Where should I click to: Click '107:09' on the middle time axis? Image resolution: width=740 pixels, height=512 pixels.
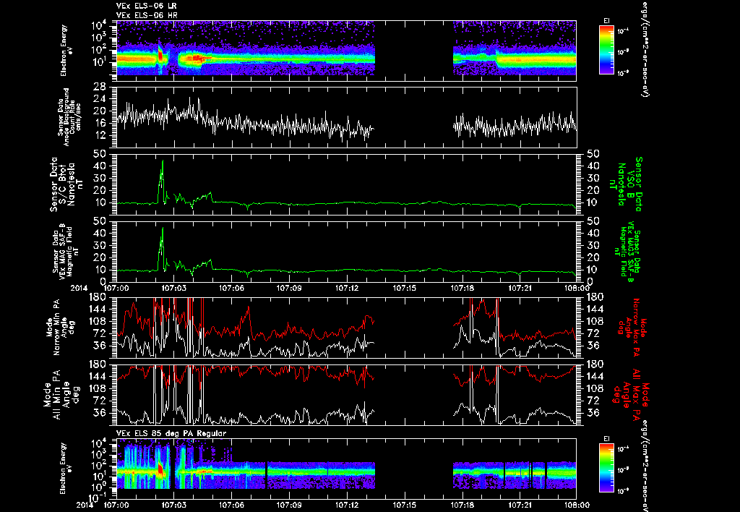point(289,288)
